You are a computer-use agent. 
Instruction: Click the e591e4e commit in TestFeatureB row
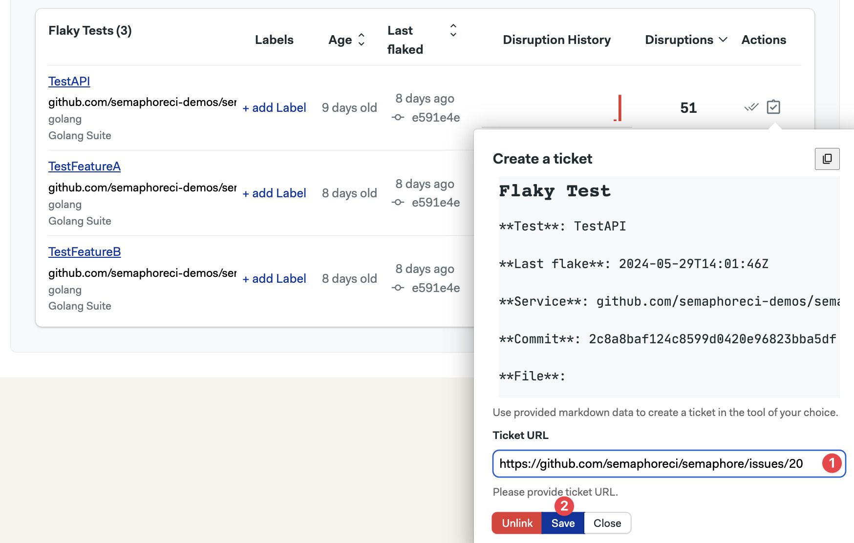click(436, 288)
